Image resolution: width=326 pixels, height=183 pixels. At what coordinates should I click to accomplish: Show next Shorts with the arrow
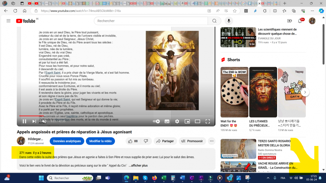(305, 92)
